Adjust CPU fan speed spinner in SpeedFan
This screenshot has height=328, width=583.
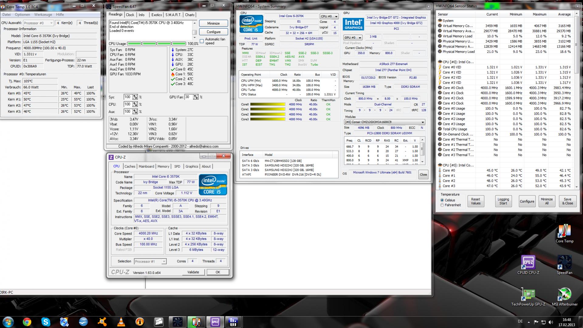point(135,104)
